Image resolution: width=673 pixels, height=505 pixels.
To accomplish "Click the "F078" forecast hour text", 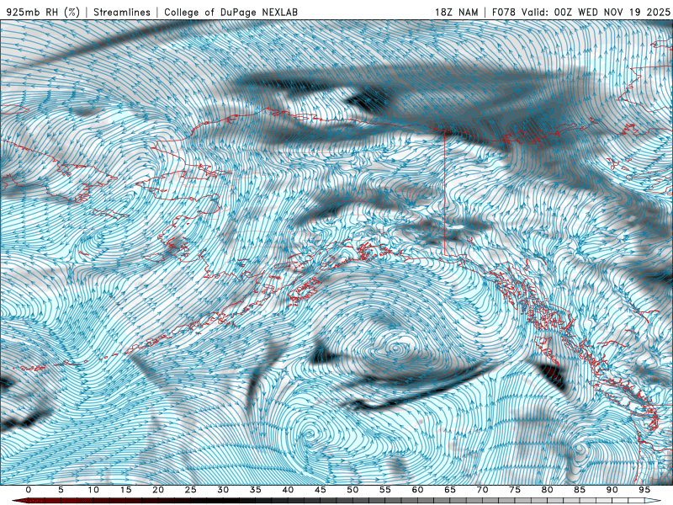I will click(504, 12).
